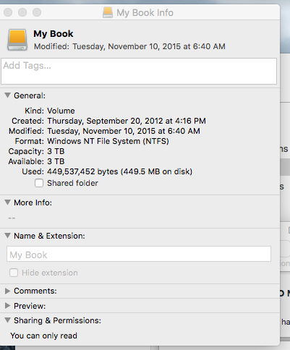Click the 'You can only read' permission text
Viewport: 290px width, 350px height.
point(43,336)
